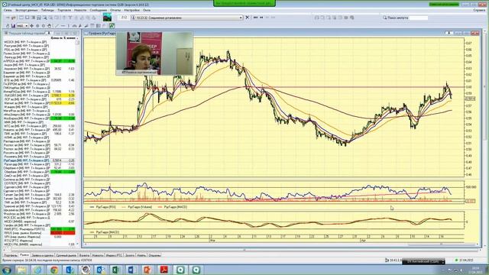Screen dimensions: 489x275
Task: Select the АЛРОСА ао row in table
Action: (x=39, y=61)
